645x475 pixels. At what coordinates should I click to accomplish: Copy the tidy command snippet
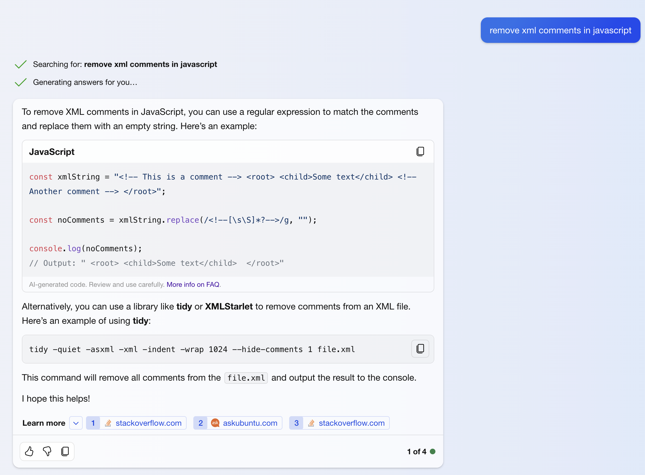420,349
